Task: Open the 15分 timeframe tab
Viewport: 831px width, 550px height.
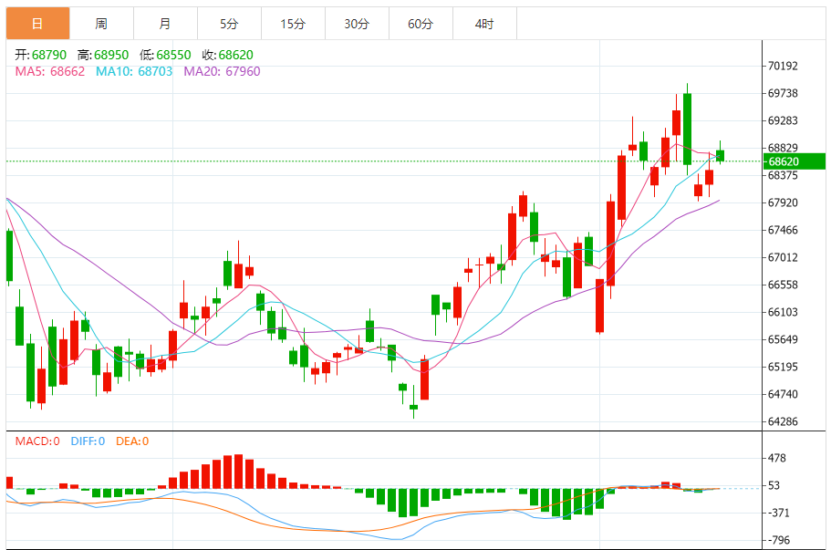Action: click(293, 24)
